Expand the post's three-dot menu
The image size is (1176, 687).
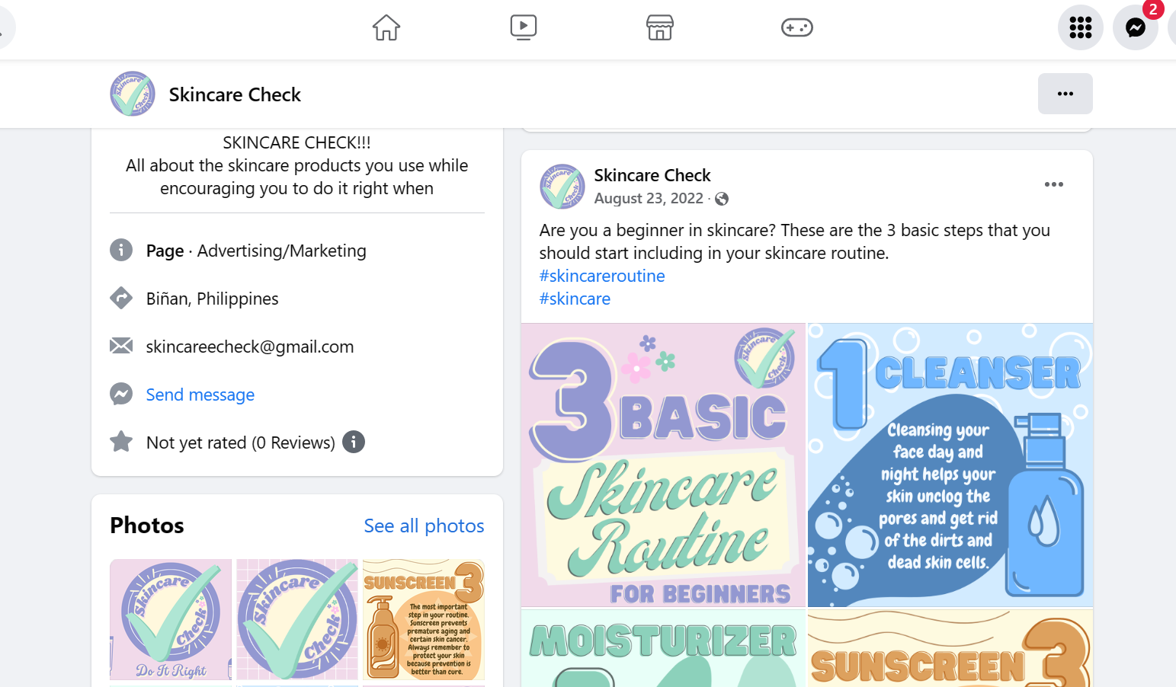pos(1053,184)
